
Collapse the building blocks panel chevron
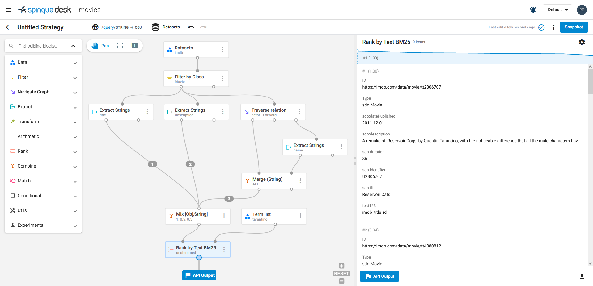point(73,46)
